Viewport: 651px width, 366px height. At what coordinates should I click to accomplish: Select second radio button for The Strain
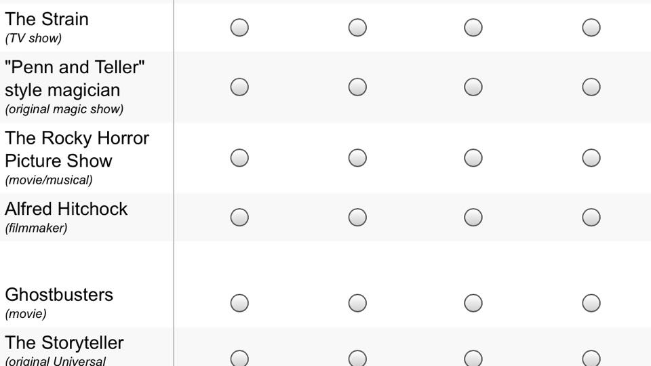click(357, 28)
